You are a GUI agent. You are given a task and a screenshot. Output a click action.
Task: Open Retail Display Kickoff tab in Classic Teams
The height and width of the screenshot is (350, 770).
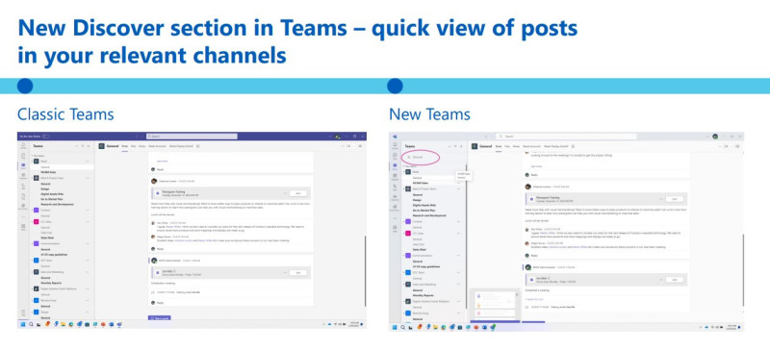click(x=181, y=146)
